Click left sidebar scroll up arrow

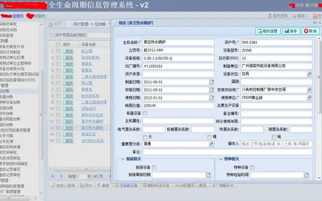[41, 24]
